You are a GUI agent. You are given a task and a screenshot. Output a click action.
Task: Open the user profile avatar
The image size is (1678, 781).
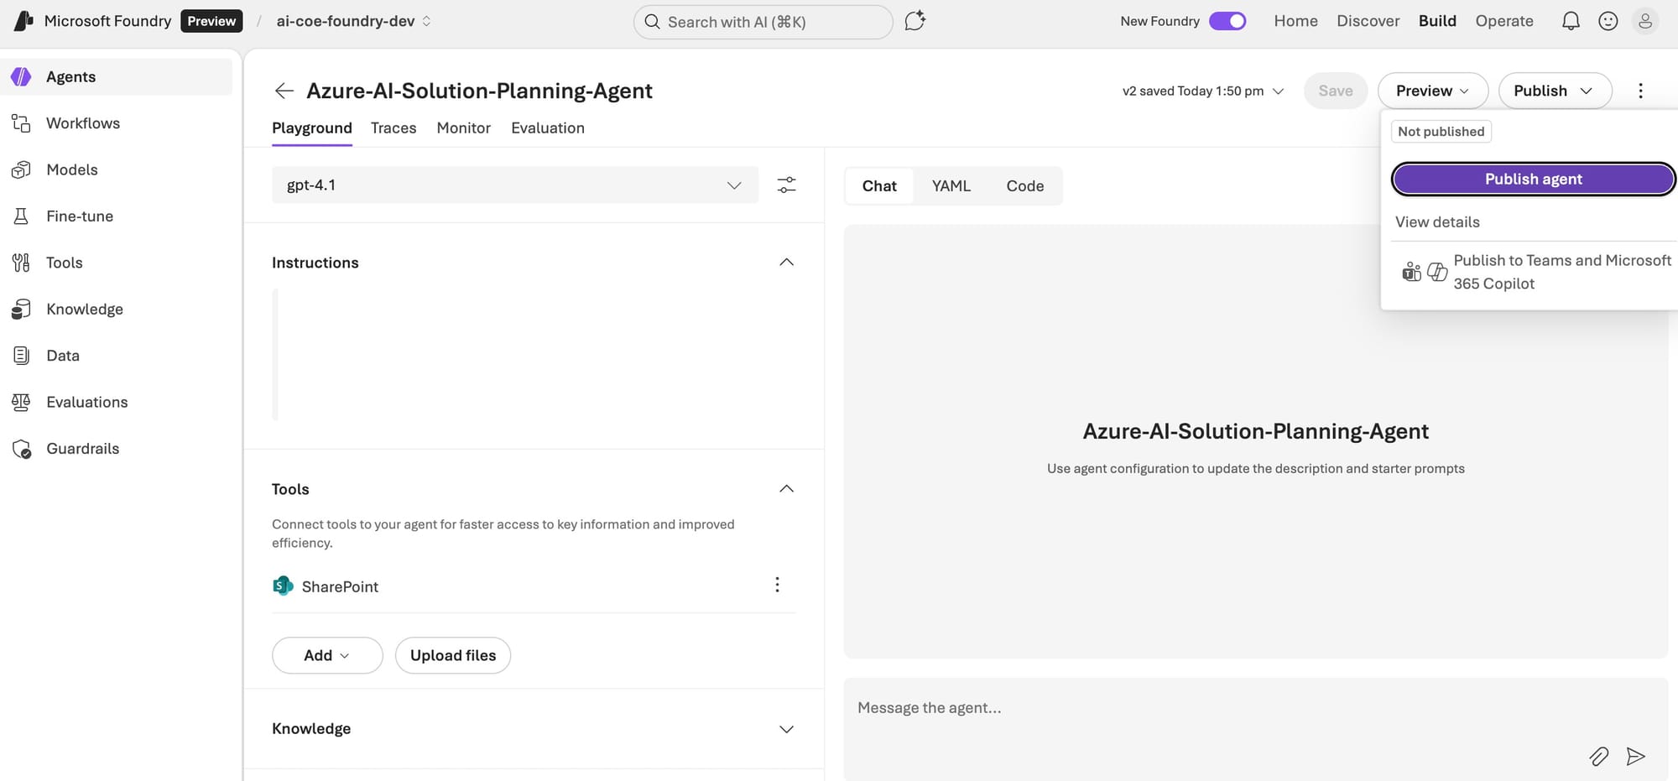(x=1645, y=21)
